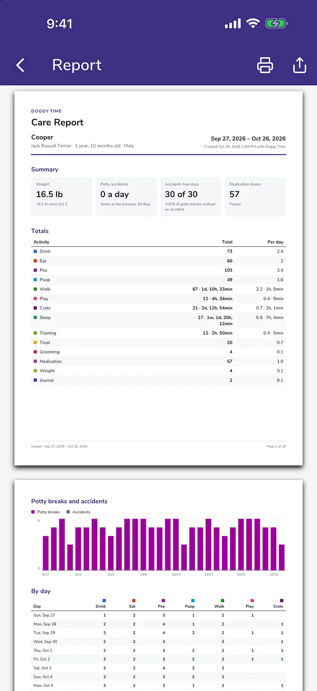This screenshot has height=691, width=317.
Task: Click the DOGGY TIME brand label
Action: pos(47,111)
